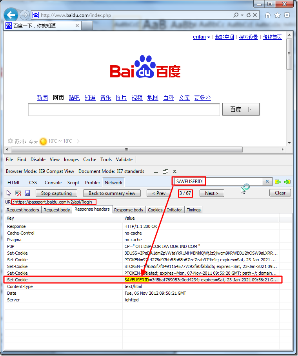Open the Cache menu
298x356 pixels.
coord(89,160)
